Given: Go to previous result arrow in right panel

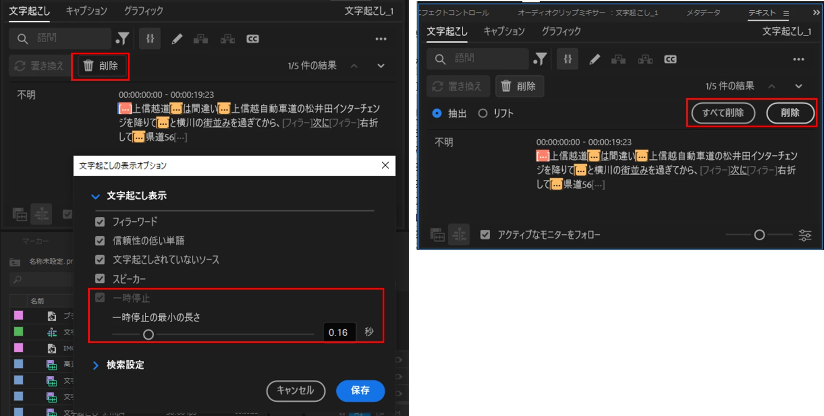Looking at the screenshot, I should (x=772, y=86).
